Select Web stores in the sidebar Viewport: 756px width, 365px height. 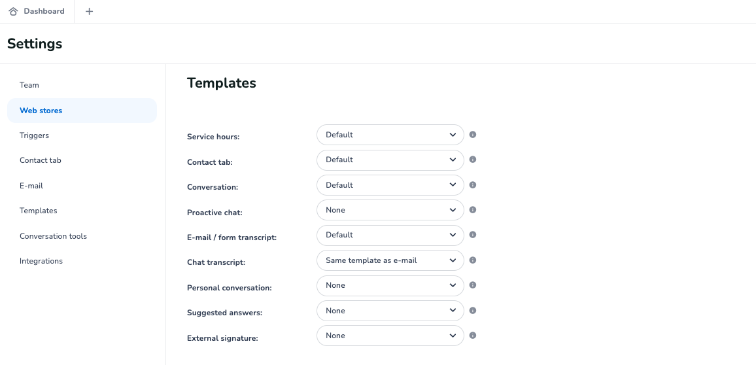click(41, 111)
